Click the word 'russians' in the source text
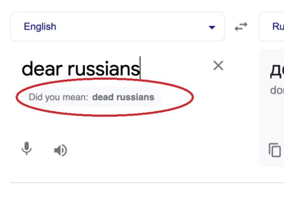 point(104,69)
